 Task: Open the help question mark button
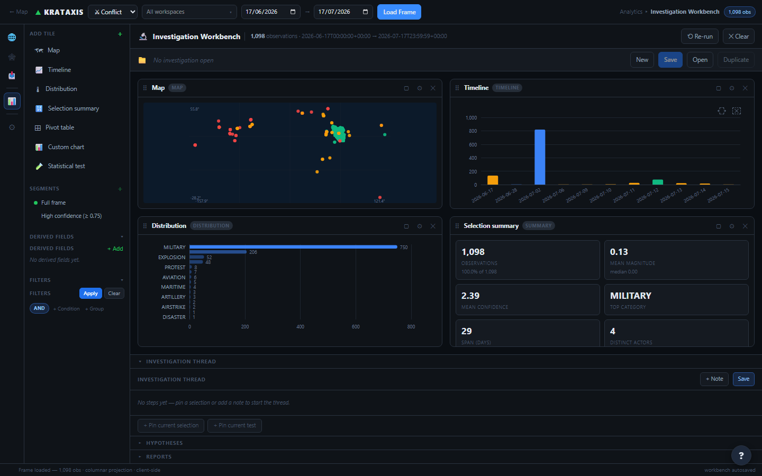click(x=741, y=455)
